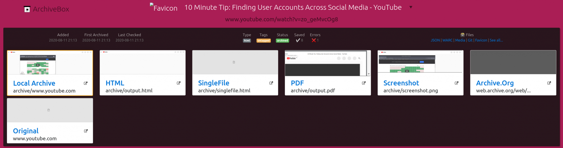Click the Files folder icon
Screen dimensions: 563x148
462,35
